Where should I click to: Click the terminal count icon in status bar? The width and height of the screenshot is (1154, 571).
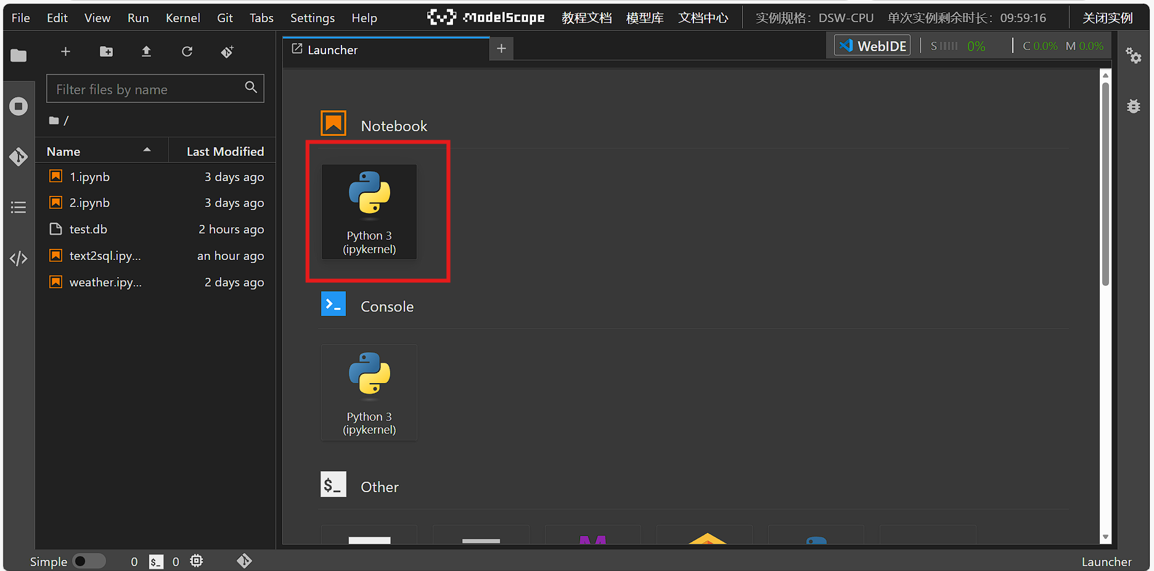point(157,562)
